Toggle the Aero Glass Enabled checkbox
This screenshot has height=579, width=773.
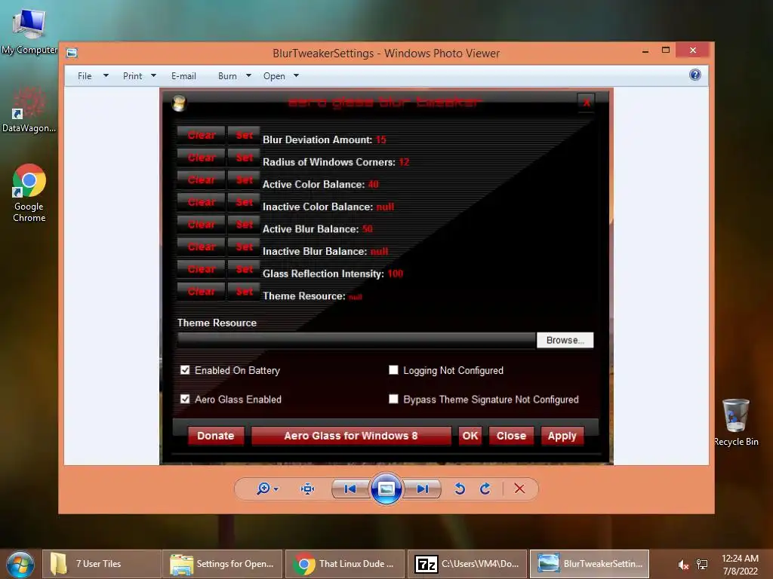[185, 399]
